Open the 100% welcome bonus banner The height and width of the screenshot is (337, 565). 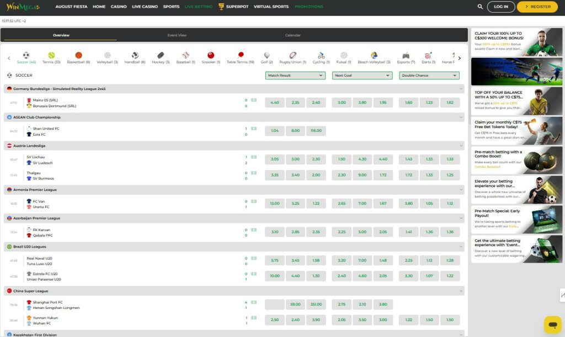516,42
